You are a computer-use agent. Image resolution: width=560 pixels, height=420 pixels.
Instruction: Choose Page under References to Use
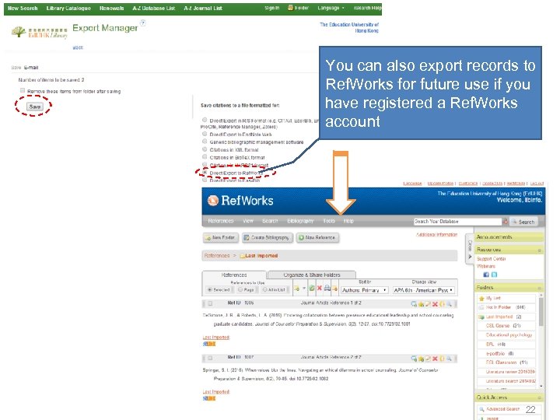[240, 289]
